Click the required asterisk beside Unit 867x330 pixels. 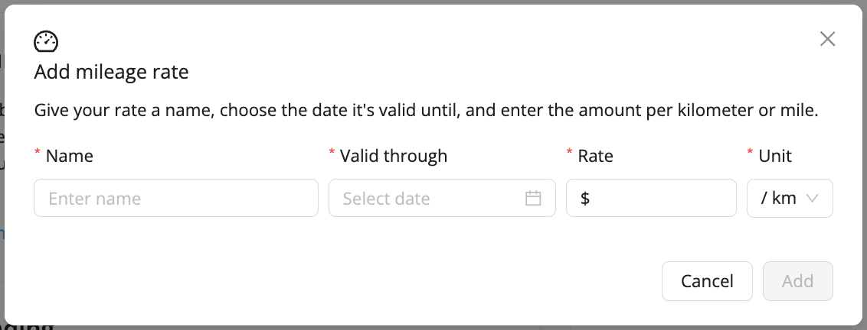pyautogui.click(x=750, y=154)
